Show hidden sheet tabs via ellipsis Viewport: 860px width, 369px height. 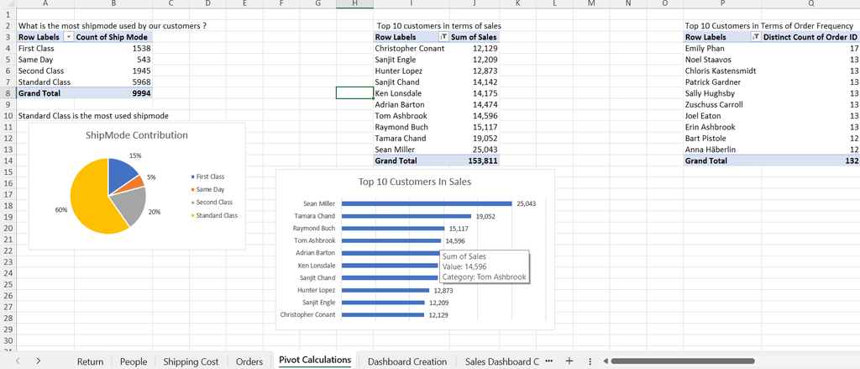[549, 361]
